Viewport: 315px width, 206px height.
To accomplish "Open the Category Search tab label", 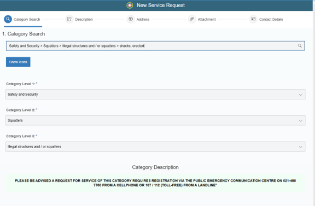I will tap(27, 20).
